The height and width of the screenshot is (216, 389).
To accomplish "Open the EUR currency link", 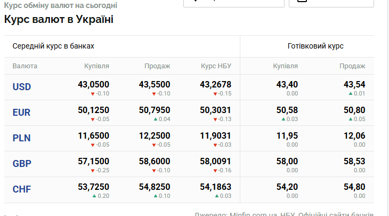I will click(x=22, y=113).
